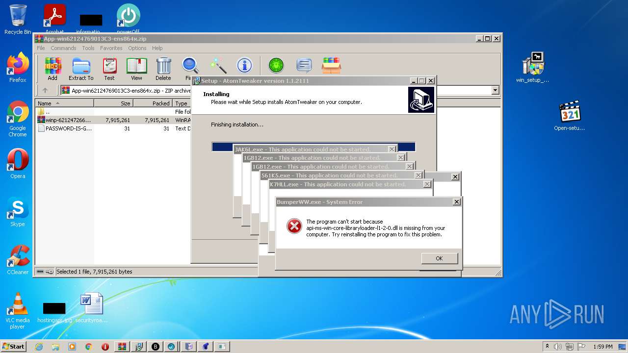The width and height of the screenshot is (628, 353).
Task: Open the powerOff desktop shortcut
Action: pyautogui.click(x=128, y=19)
